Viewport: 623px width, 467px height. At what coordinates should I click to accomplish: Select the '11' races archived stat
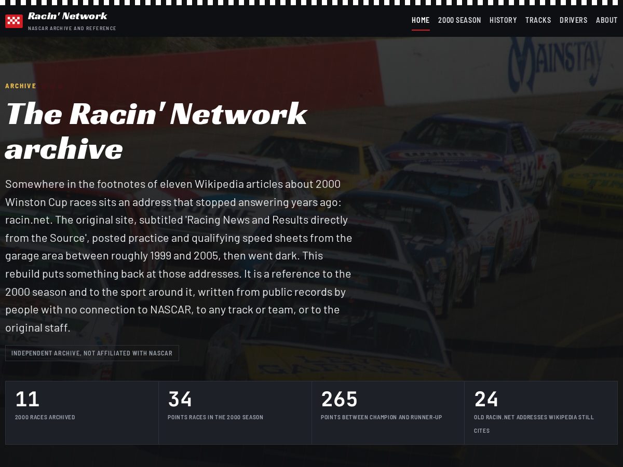pyautogui.click(x=82, y=413)
